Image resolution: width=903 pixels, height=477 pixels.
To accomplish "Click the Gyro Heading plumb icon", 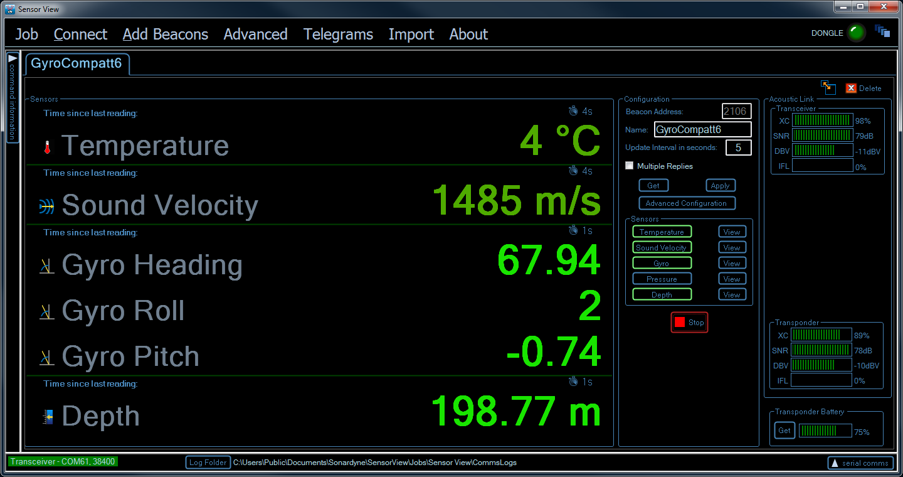I will point(46,264).
